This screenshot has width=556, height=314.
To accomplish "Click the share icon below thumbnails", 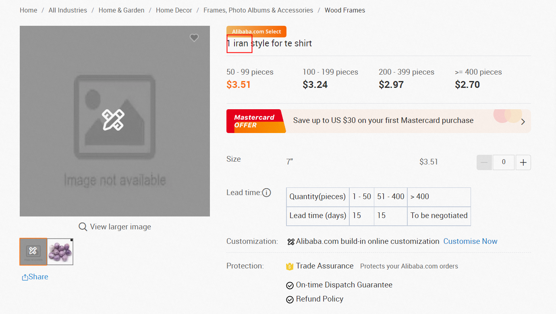I will [x=25, y=277].
